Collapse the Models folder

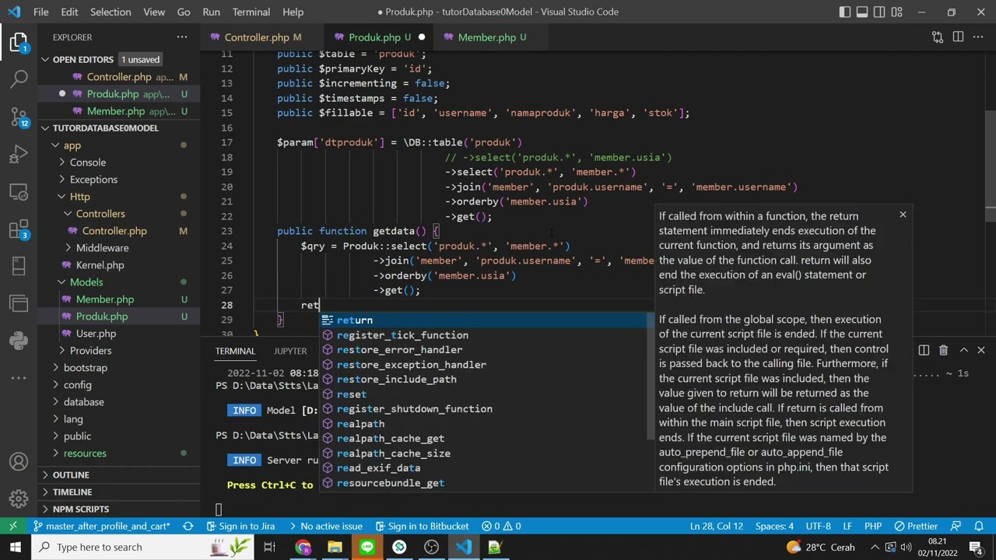click(86, 282)
